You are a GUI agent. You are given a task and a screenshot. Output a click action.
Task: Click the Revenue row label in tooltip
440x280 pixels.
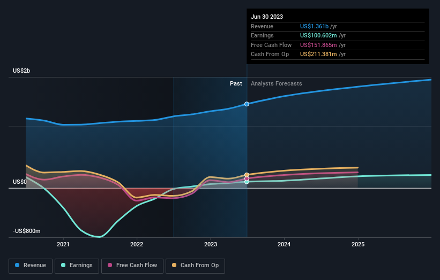pos(262,26)
